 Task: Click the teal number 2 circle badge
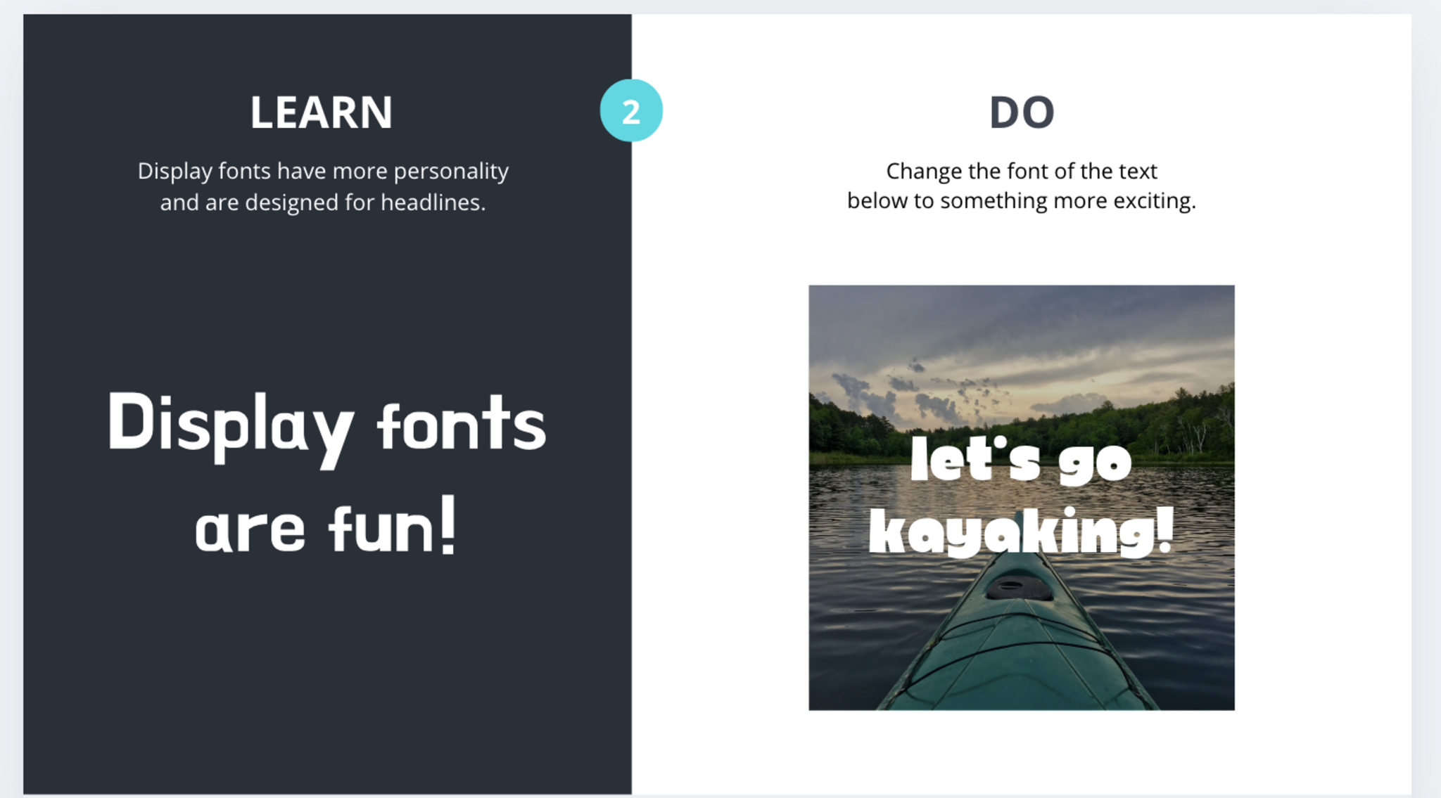coord(630,111)
